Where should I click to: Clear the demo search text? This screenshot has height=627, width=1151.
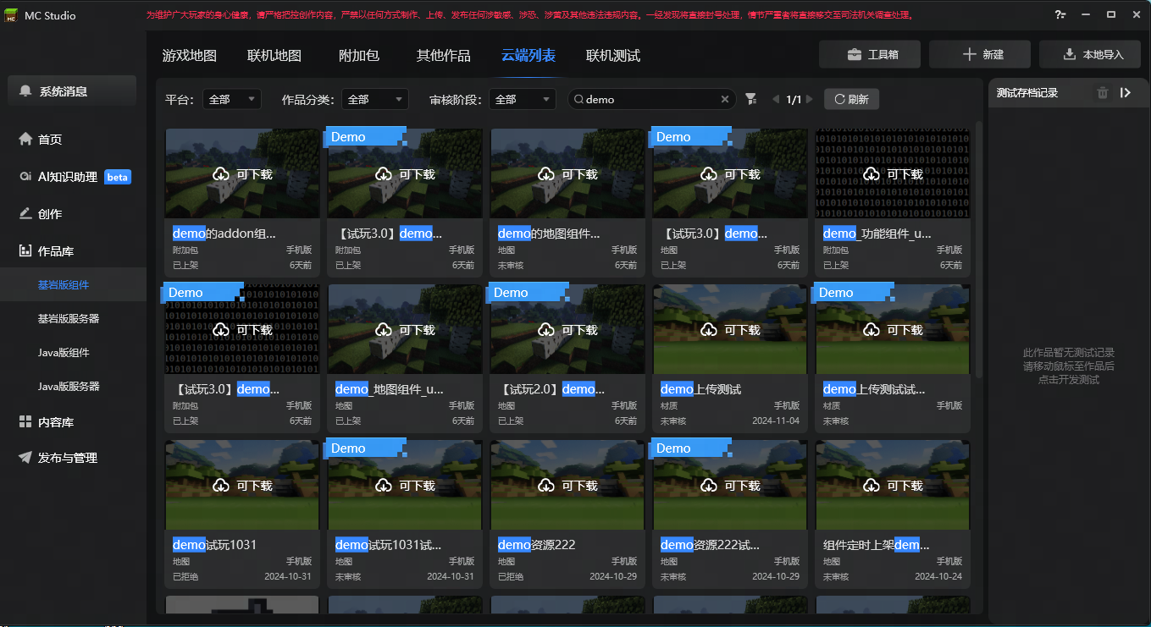point(725,99)
